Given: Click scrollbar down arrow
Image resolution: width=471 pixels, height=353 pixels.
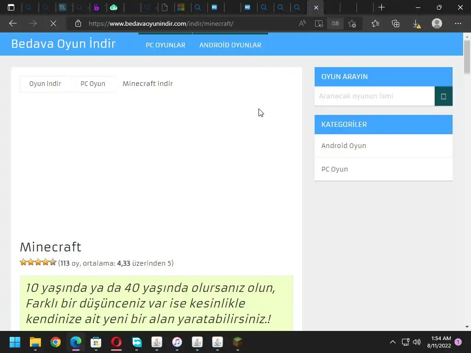Looking at the screenshot, I should tap(467, 327).
